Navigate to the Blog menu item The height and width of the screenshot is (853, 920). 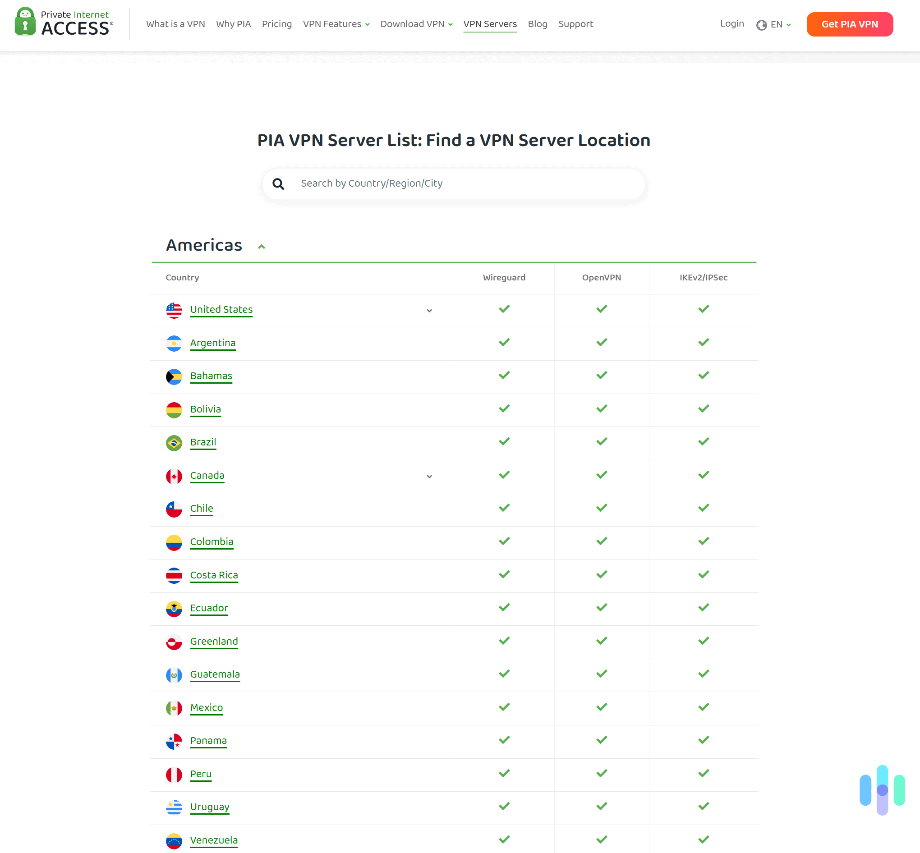pos(537,23)
